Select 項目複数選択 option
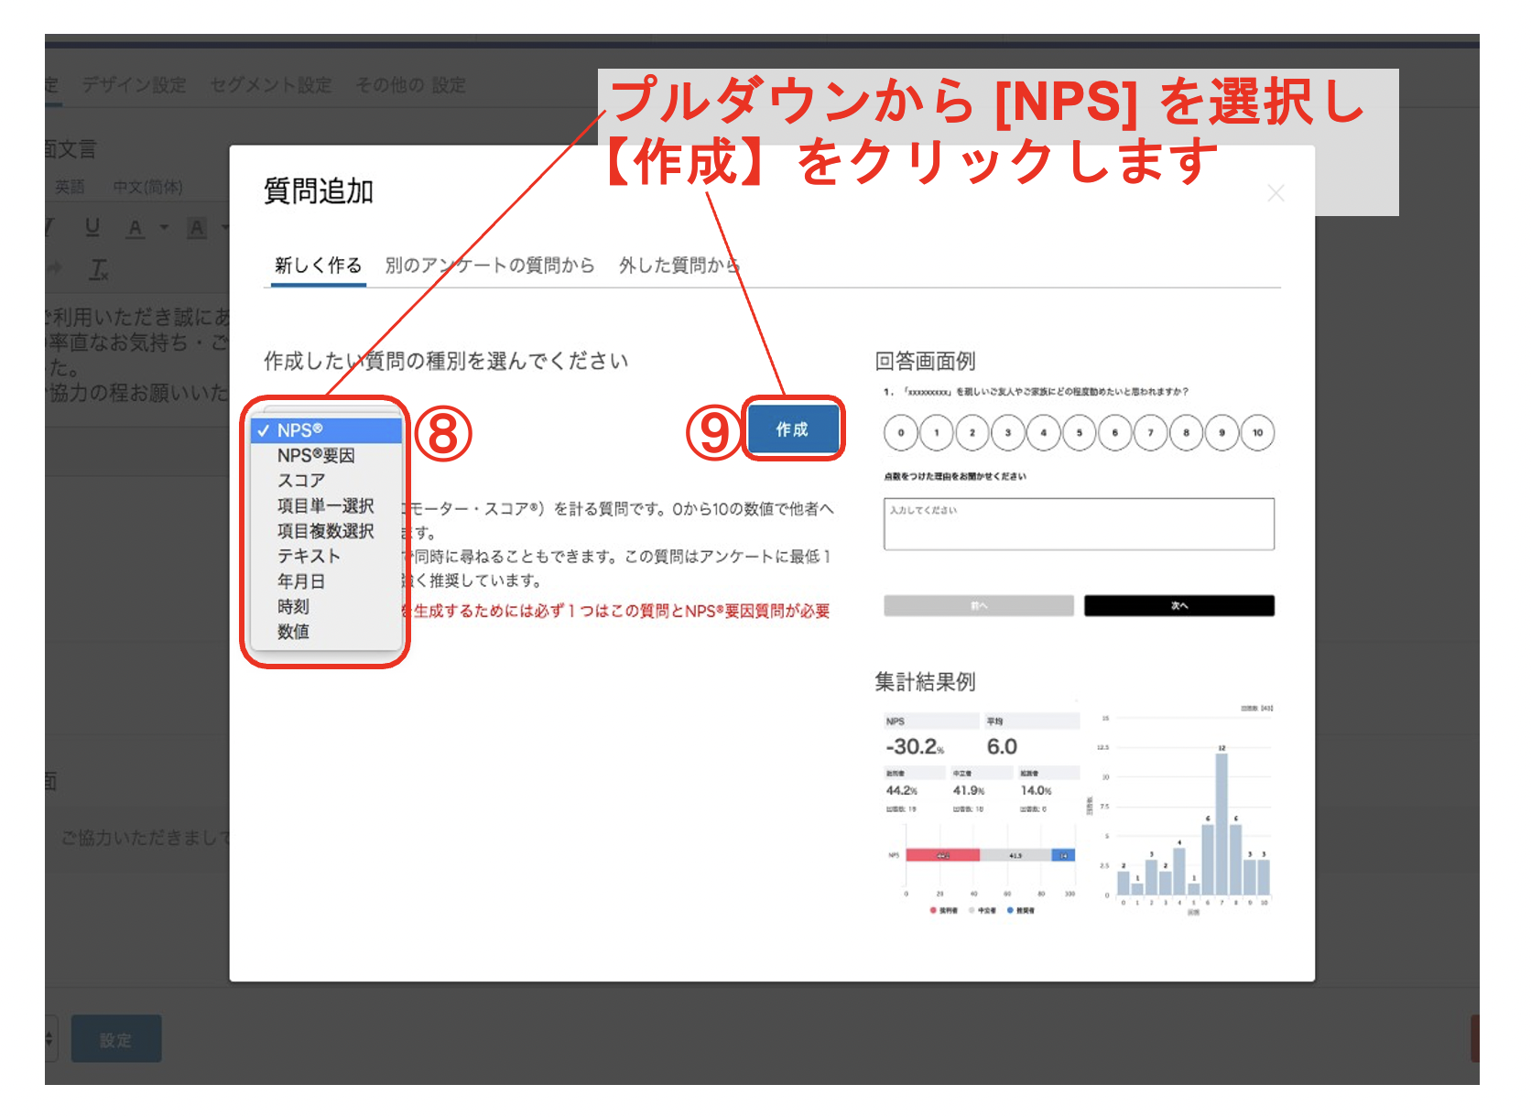Image resolution: width=1531 pixels, height=1117 pixels. click(326, 531)
